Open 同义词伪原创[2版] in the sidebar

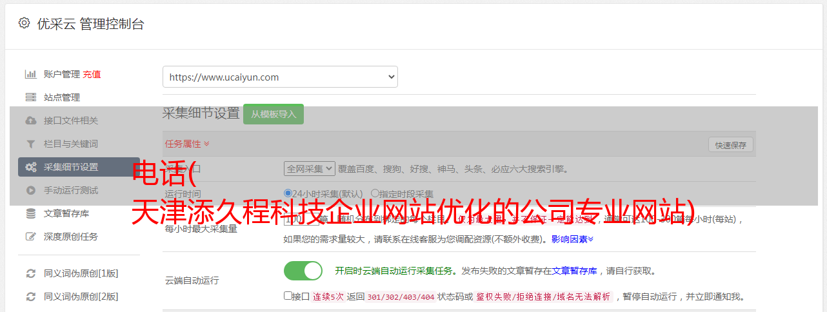pos(81,297)
